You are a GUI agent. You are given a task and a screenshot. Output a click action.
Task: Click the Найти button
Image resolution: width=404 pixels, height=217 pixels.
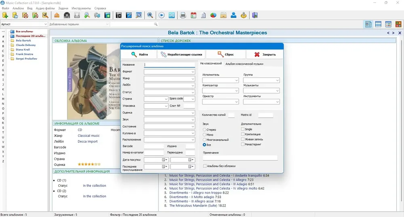tap(139, 54)
